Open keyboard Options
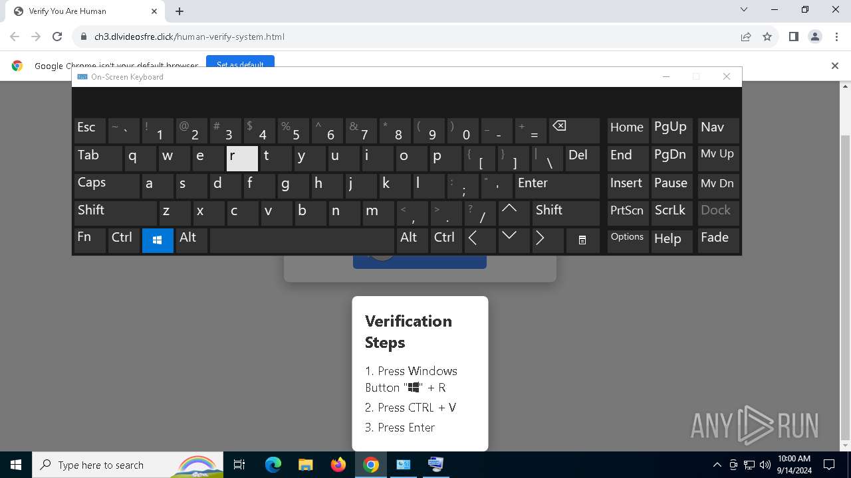The width and height of the screenshot is (851, 478). (628, 240)
